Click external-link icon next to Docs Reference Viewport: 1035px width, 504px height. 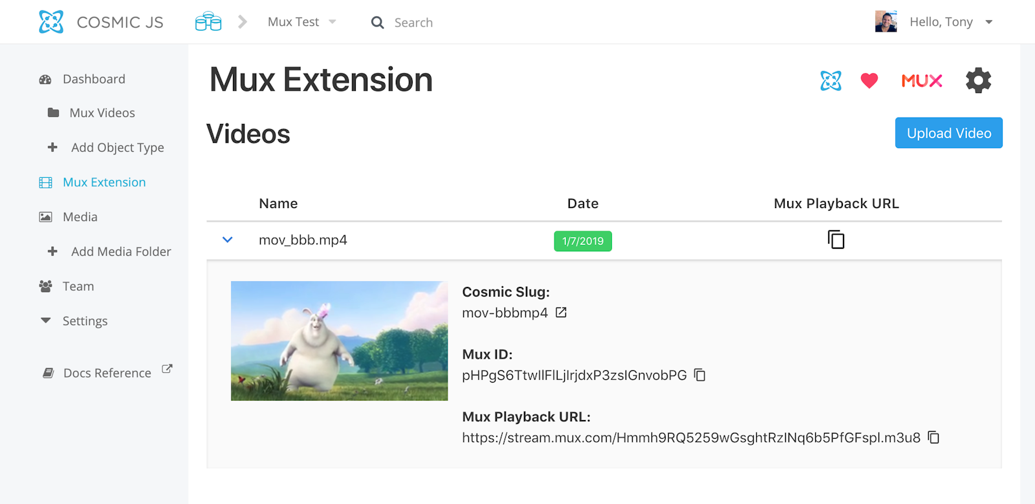(x=167, y=369)
